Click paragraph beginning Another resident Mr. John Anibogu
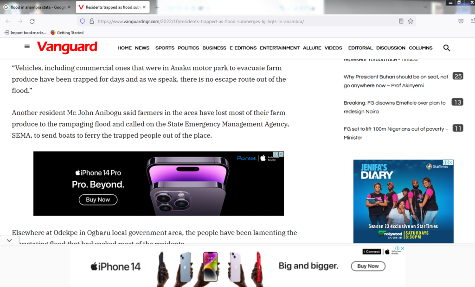This screenshot has width=475, height=287. click(x=151, y=124)
